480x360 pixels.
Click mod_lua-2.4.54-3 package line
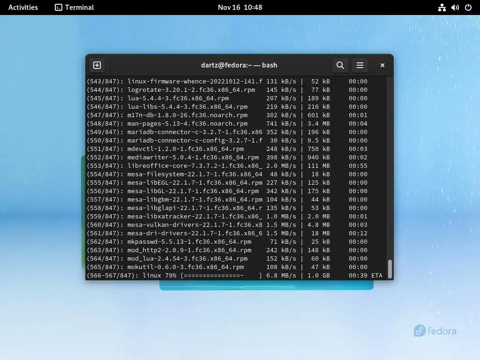coord(227,259)
